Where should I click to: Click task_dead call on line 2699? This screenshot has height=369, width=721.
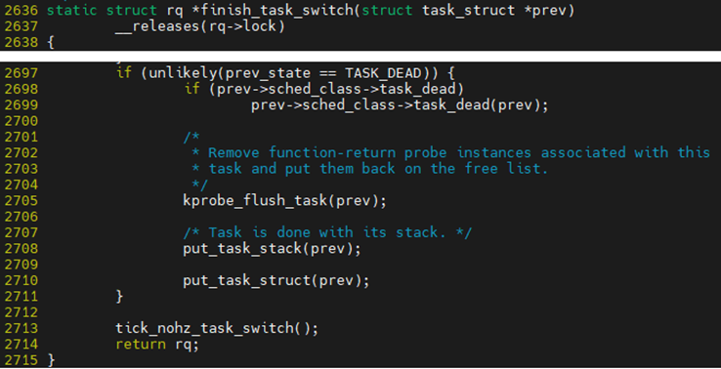tap(451, 105)
